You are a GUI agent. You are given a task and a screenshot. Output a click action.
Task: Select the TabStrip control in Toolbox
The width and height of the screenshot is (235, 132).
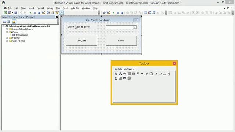160,74
